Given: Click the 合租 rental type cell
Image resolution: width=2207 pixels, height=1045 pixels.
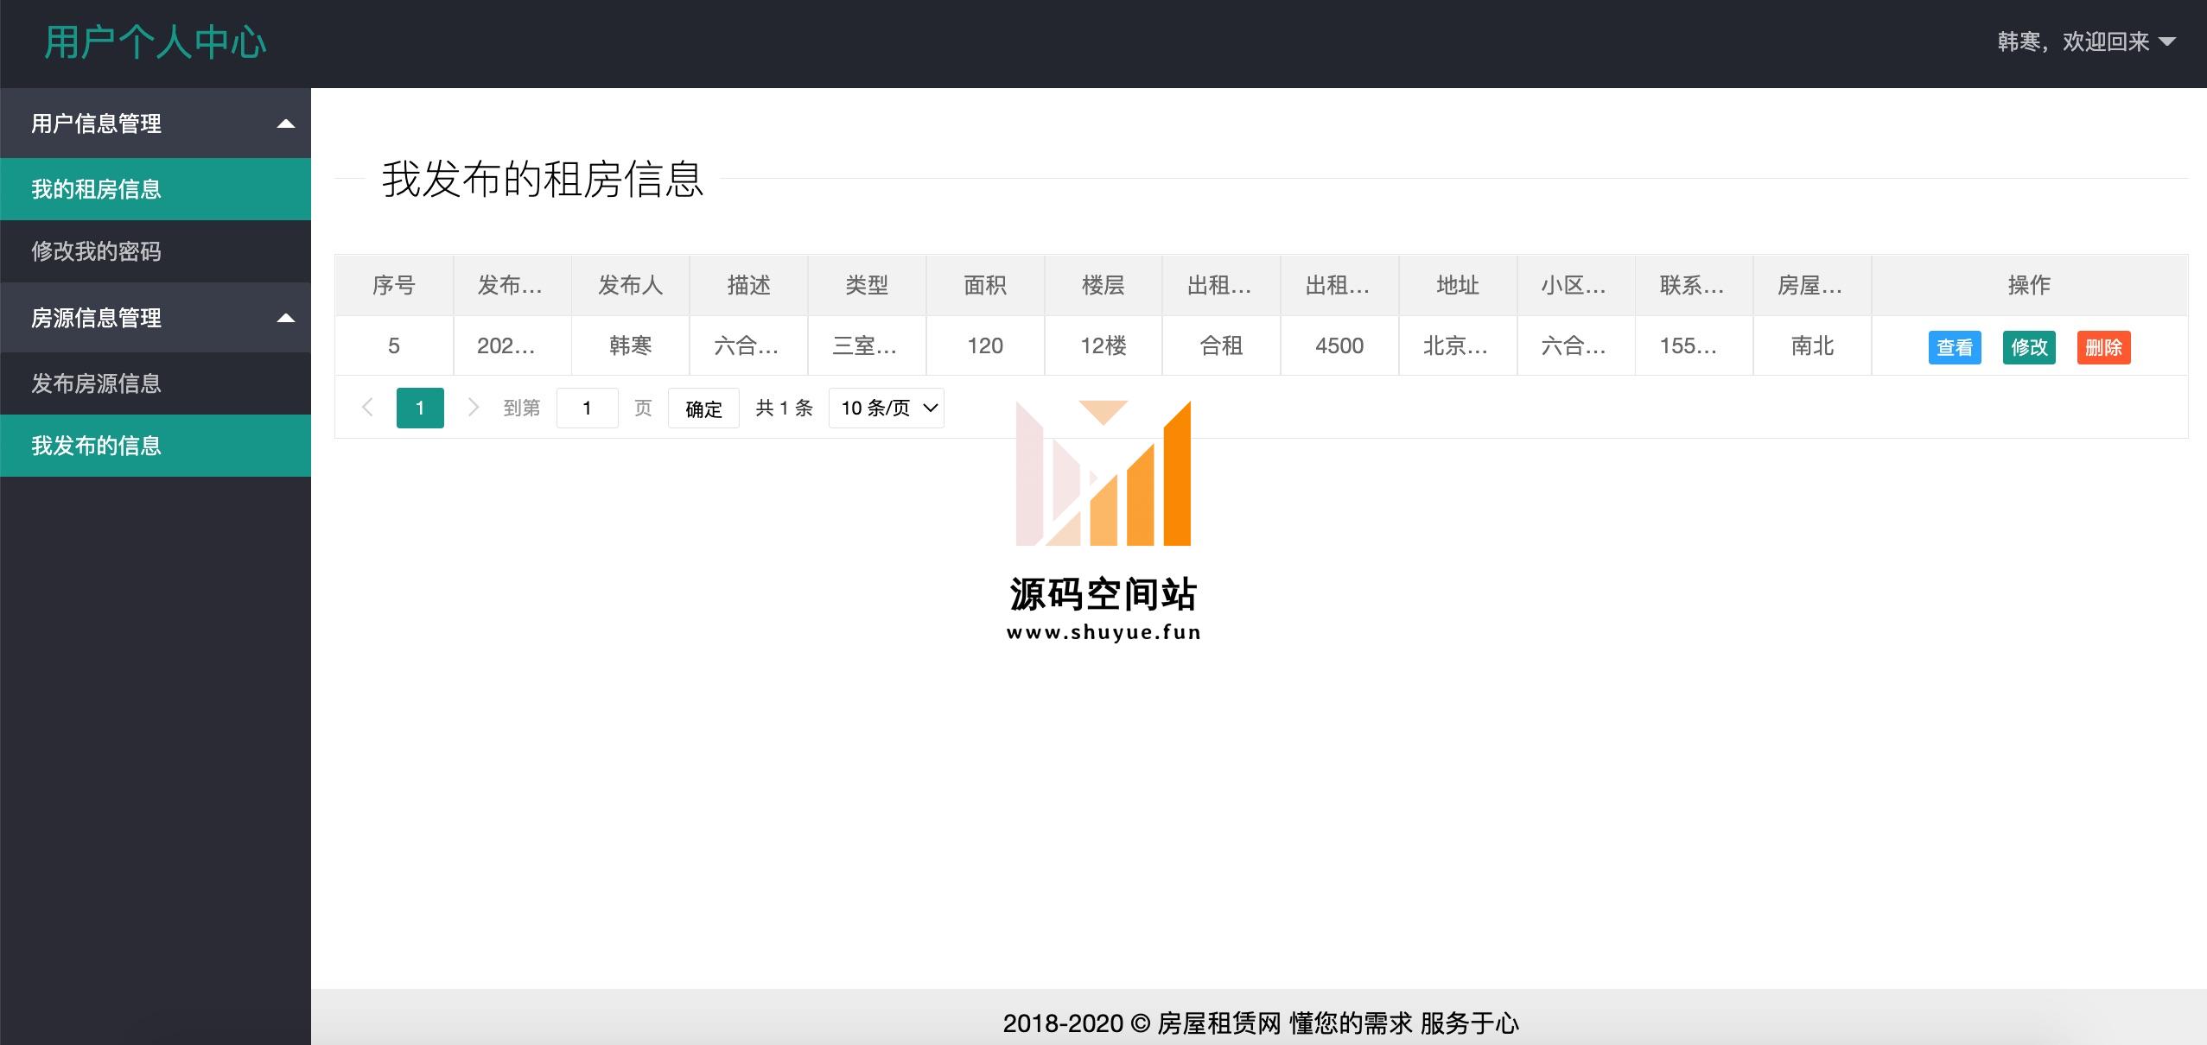Looking at the screenshot, I should [1221, 345].
